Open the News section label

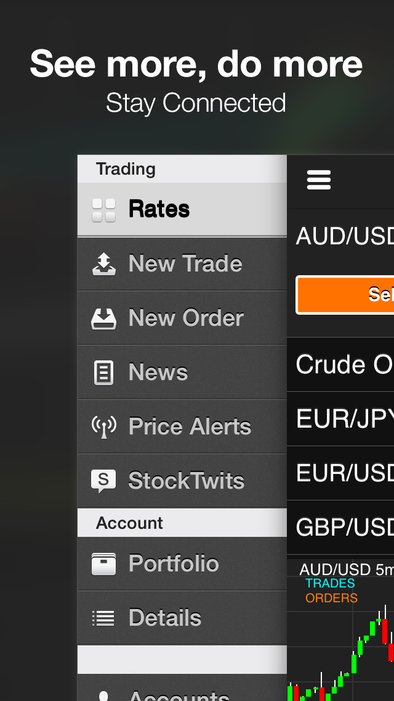click(x=158, y=372)
